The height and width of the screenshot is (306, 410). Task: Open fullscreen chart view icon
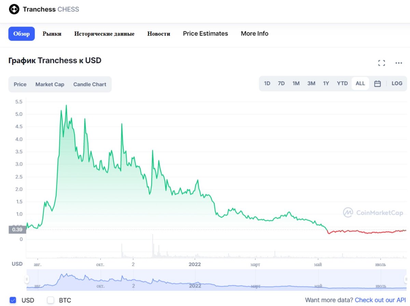[382, 63]
